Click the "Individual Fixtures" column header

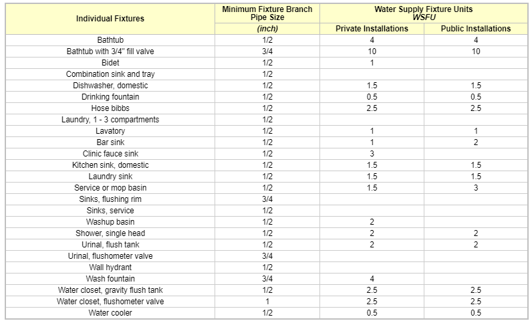click(x=110, y=19)
